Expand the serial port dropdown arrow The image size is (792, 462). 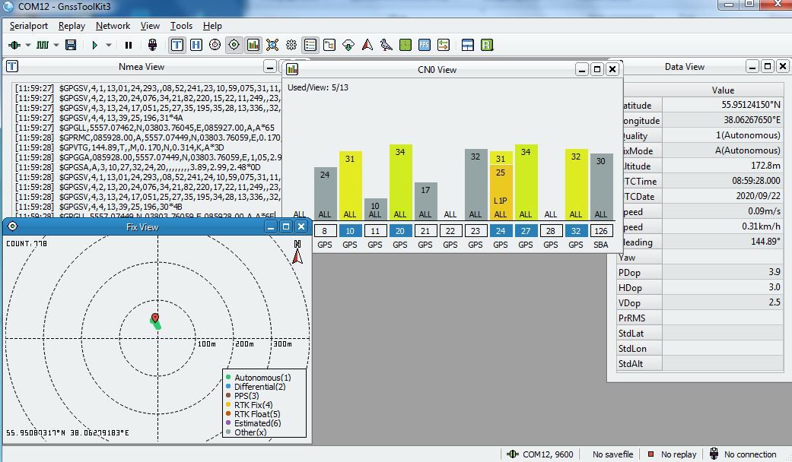click(28, 46)
